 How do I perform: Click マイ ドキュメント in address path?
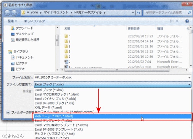point(56,13)
